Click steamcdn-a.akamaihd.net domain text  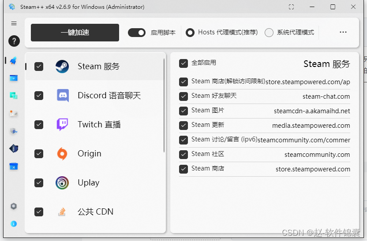312,111
